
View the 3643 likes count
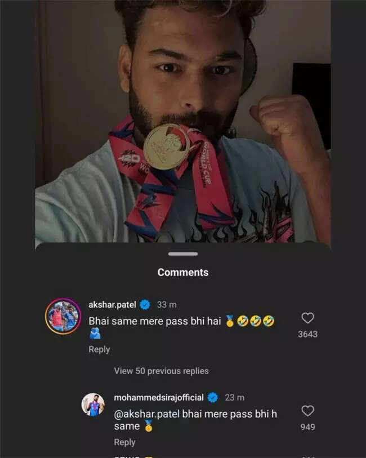tap(307, 334)
